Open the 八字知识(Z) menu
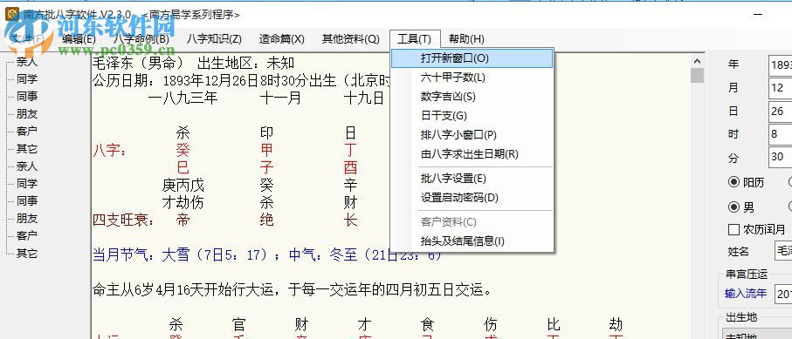792x339 pixels. [x=214, y=39]
